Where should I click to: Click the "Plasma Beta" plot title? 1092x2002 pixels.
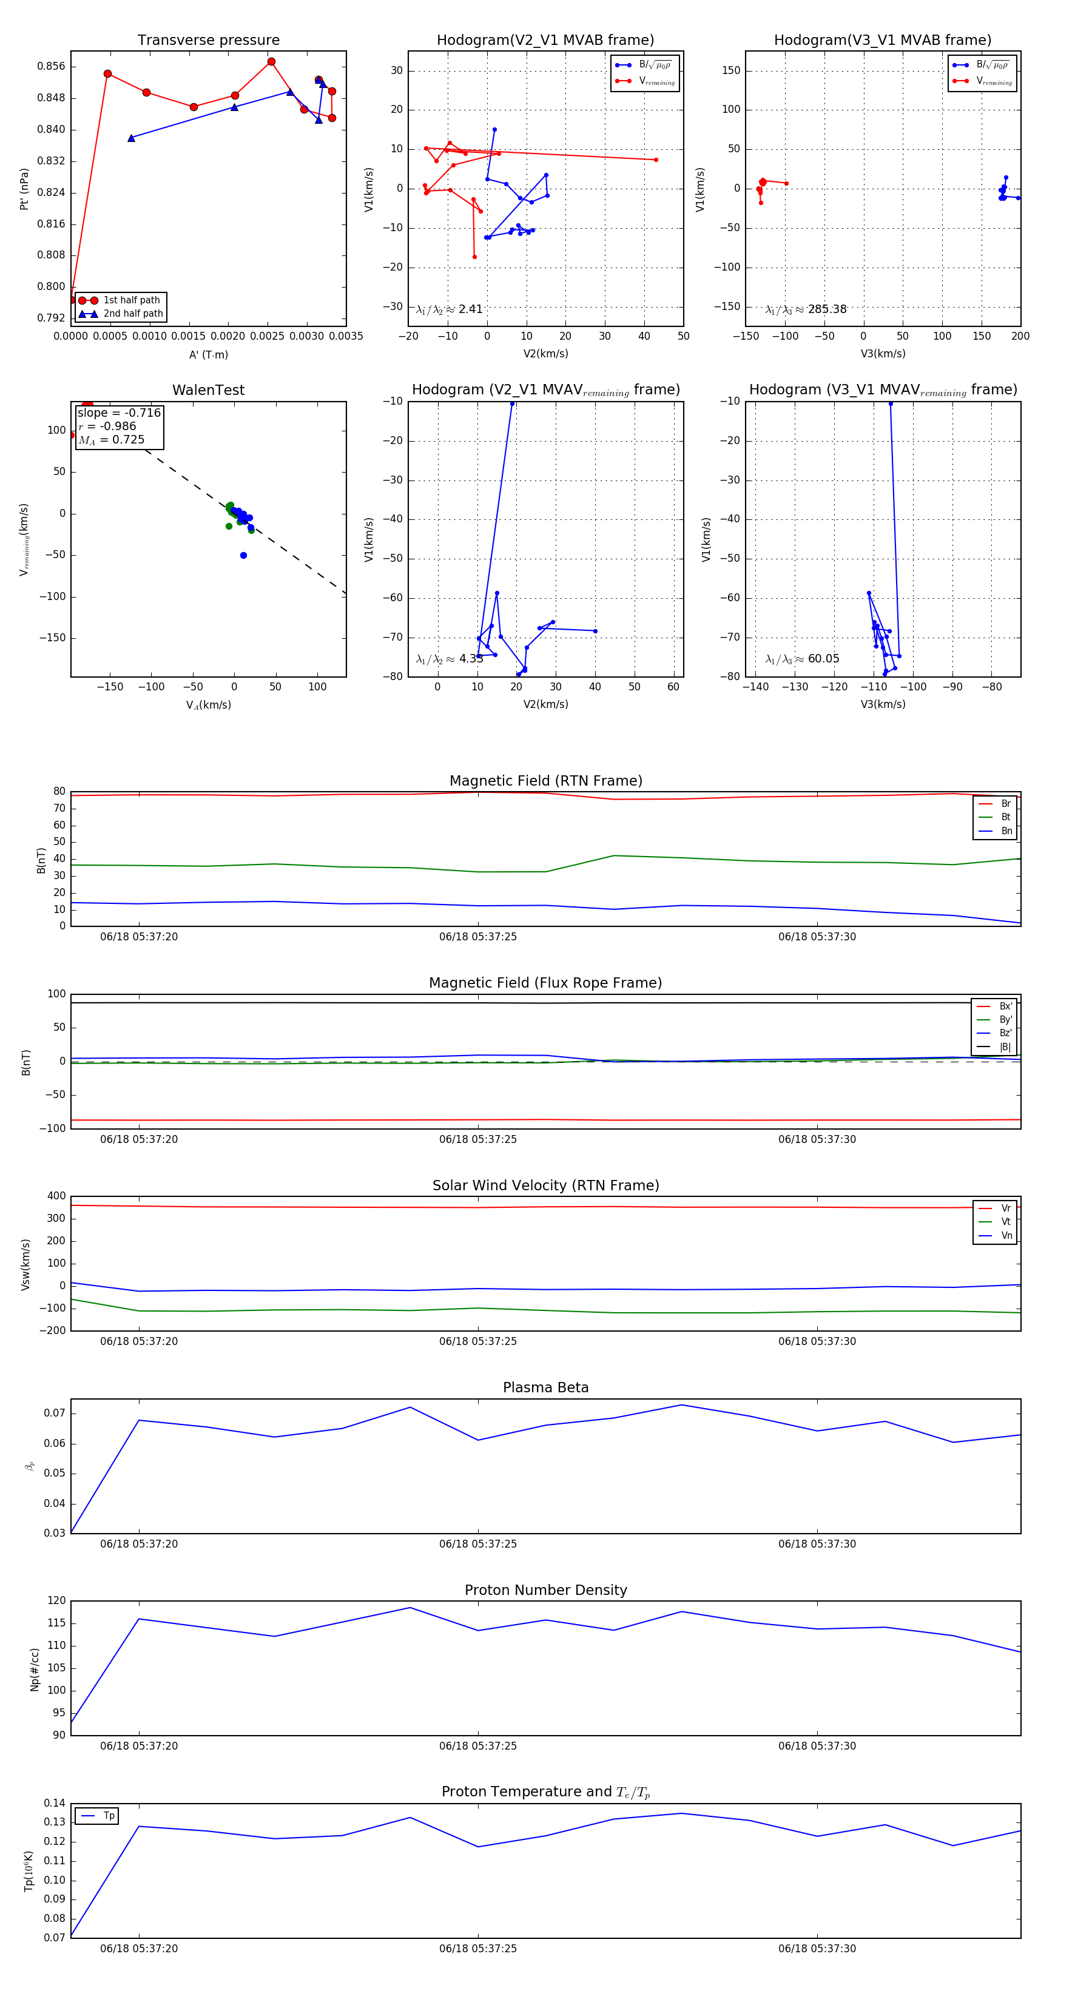click(545, 1388)
